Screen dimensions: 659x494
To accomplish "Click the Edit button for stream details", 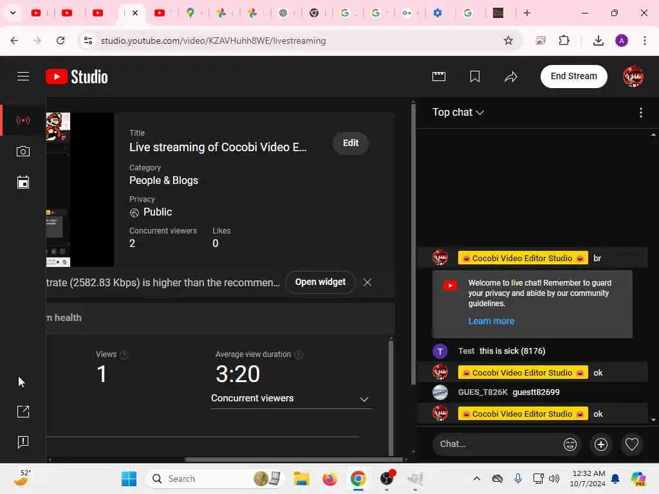I will (x=351, y=143).
